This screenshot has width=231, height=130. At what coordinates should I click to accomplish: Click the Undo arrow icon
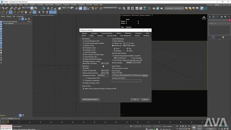coord(3,8)
